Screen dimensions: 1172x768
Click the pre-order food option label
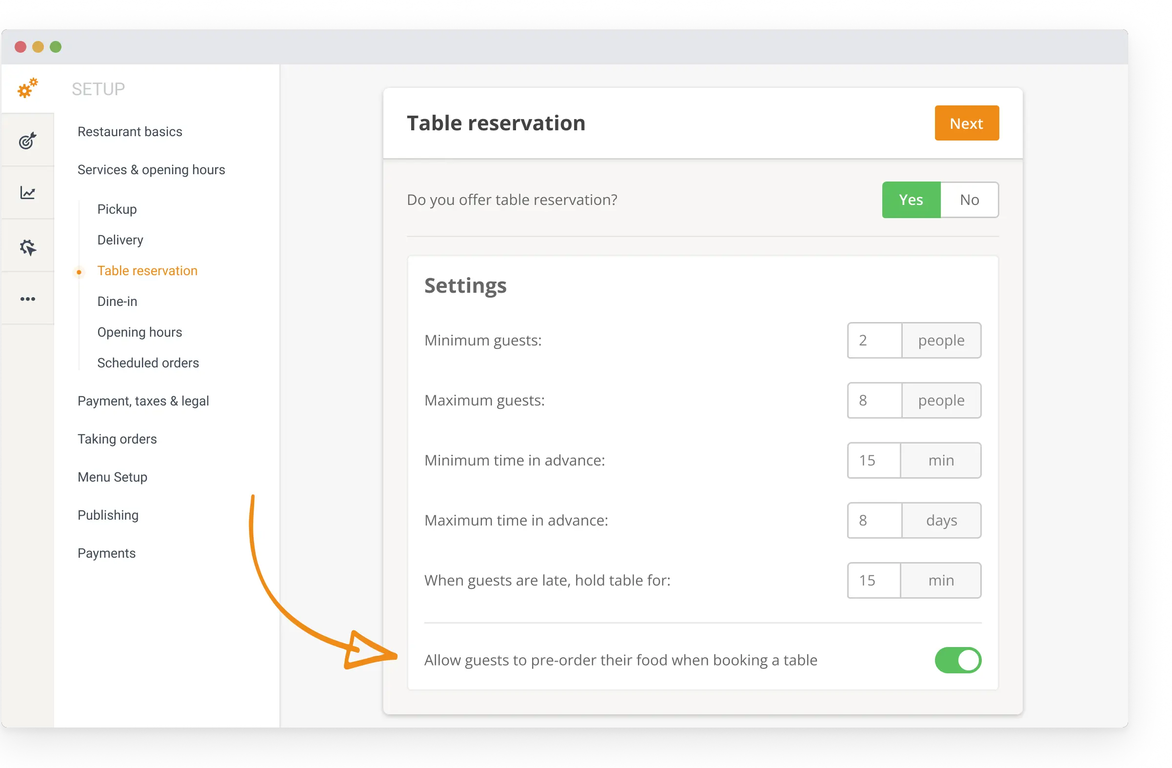[621, 660]
